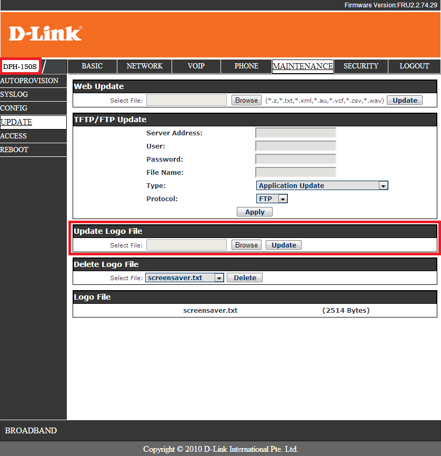This screenshot has height=456, width=441.
Task: Go to the PHONE tab
Action: coord(246,66)
